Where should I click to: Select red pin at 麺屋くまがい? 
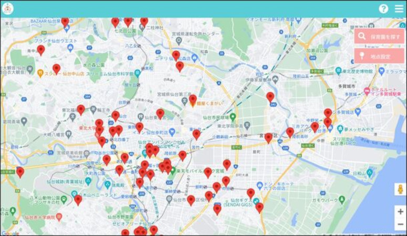pos(193,99)
